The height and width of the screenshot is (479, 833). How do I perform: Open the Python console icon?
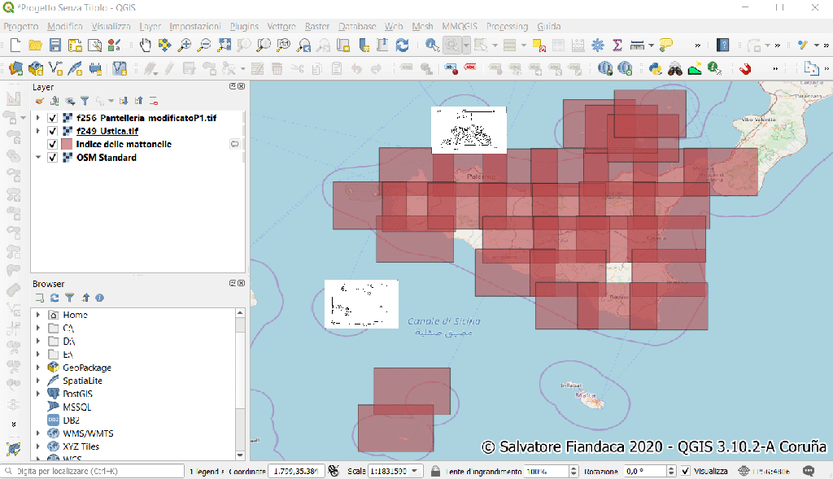tap(655, 69)
